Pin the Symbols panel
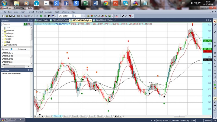Image resolution: width=217 pixels, height=122 pixels. (x=28, y=21)
